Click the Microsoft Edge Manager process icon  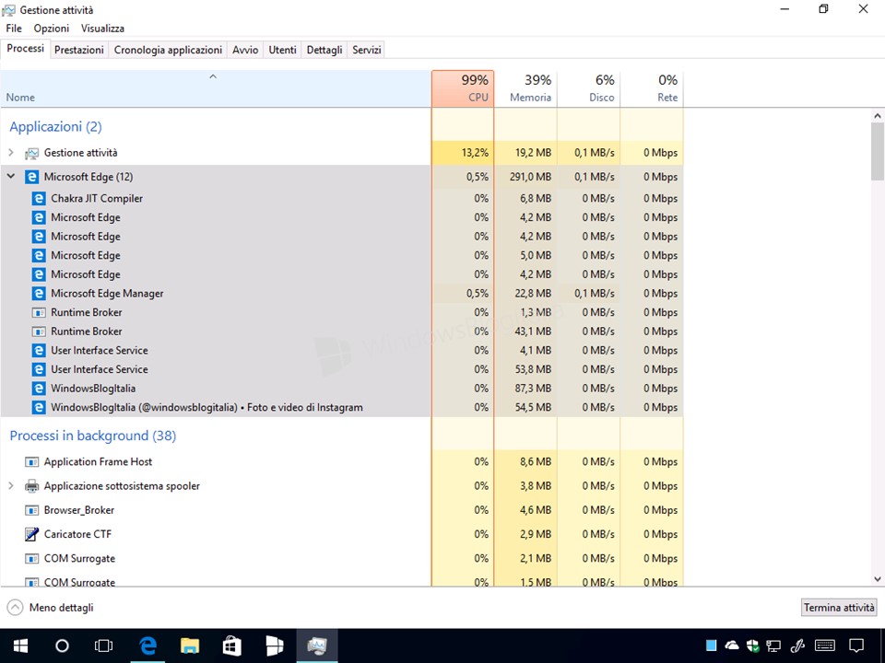coord(39,294)
